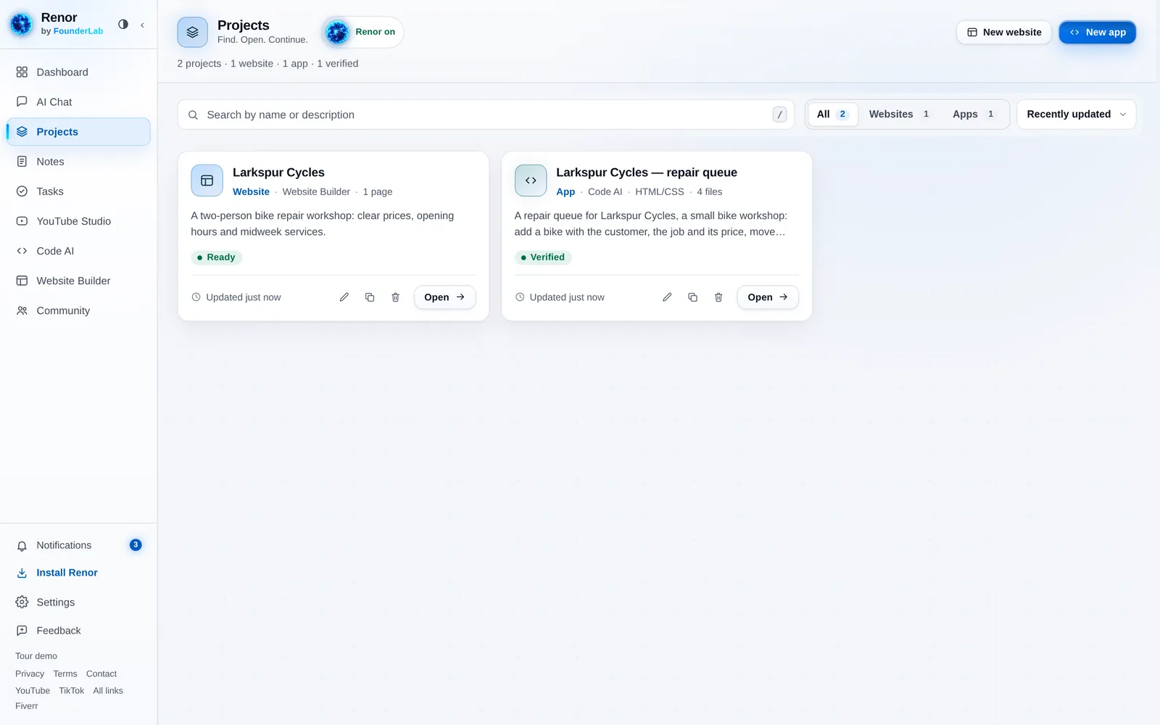
Task: Open Notifications with the bell icon
Action: (x=78, y=545)
